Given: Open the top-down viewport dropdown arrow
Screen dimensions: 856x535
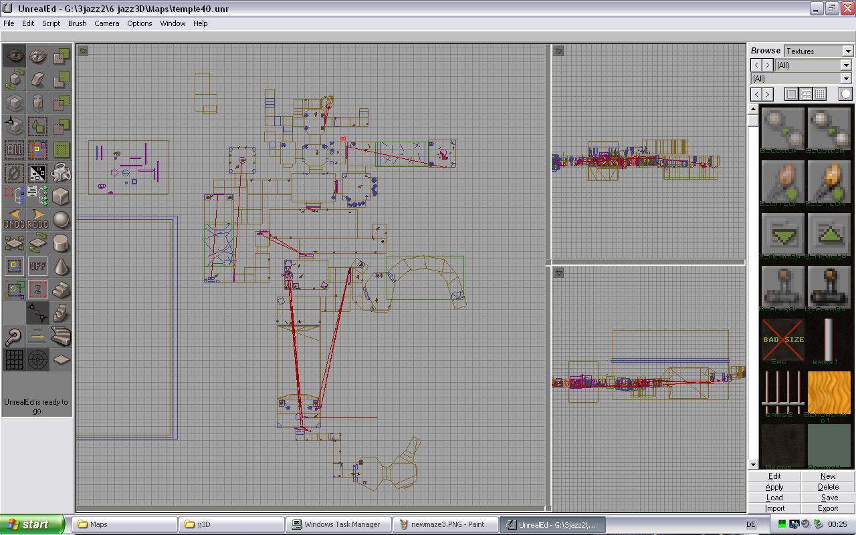Looking at the screenshot, I should point(83,50).
